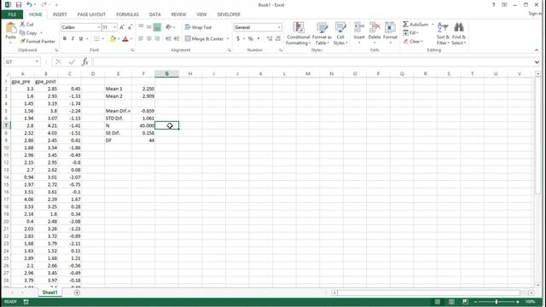Toggle Bold formatting
Screen dimensions: 546x307
pyautogui.click(x=65, y=38)
